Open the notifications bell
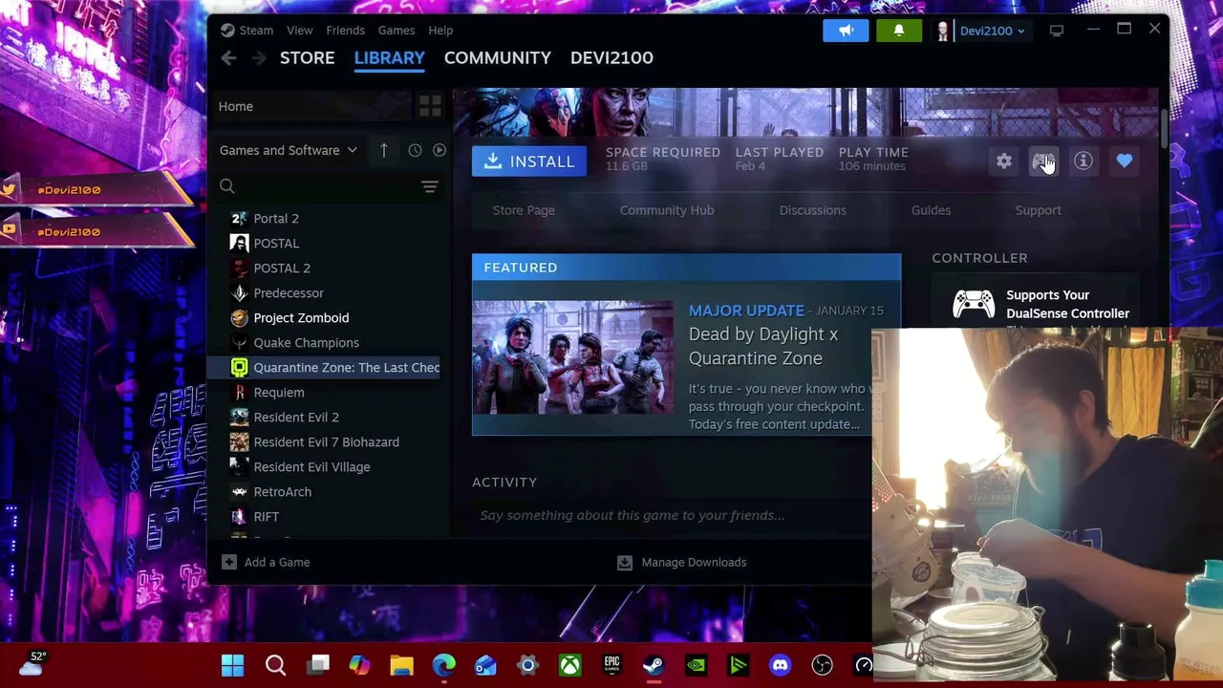Screen dimensions: 1223x688 [898, 31]
